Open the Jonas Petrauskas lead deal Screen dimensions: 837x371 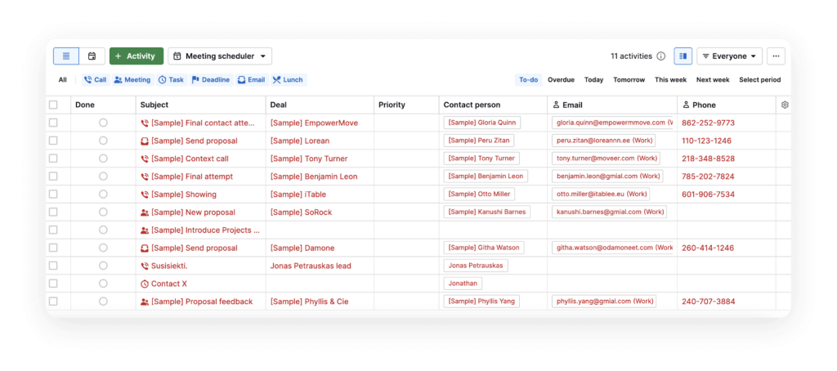tap(311, 266)
